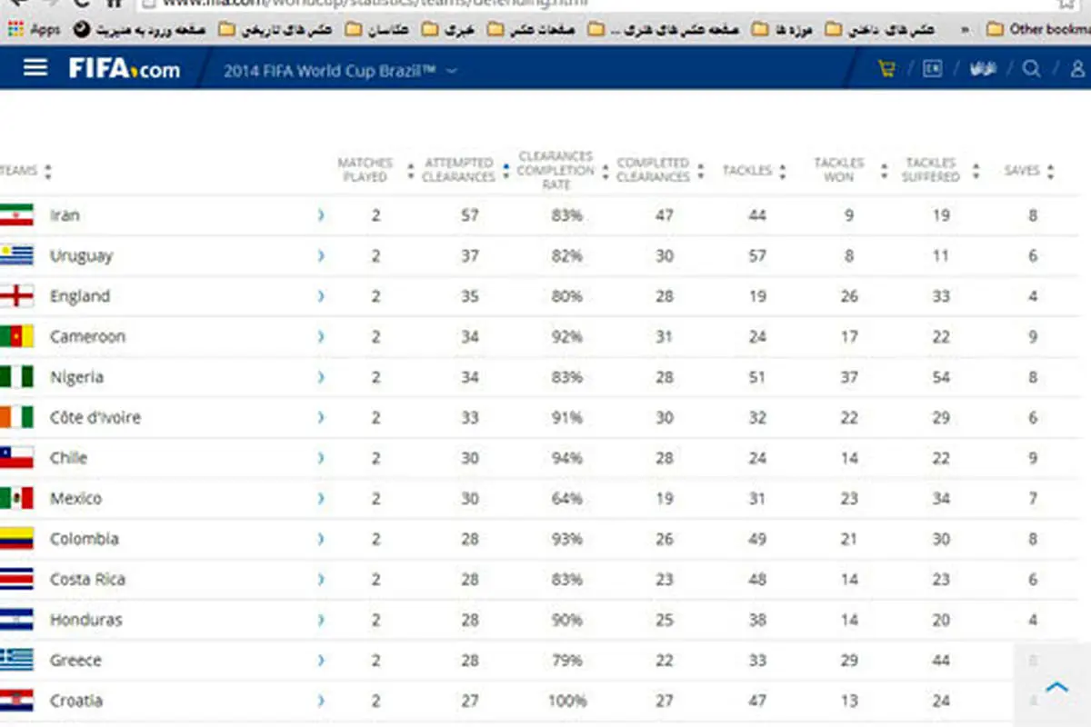This screenshot has width=1091, height=727.
Task: Click the Costa Rica flag icon
Action: pyautogui.click(x=16, y=579)
